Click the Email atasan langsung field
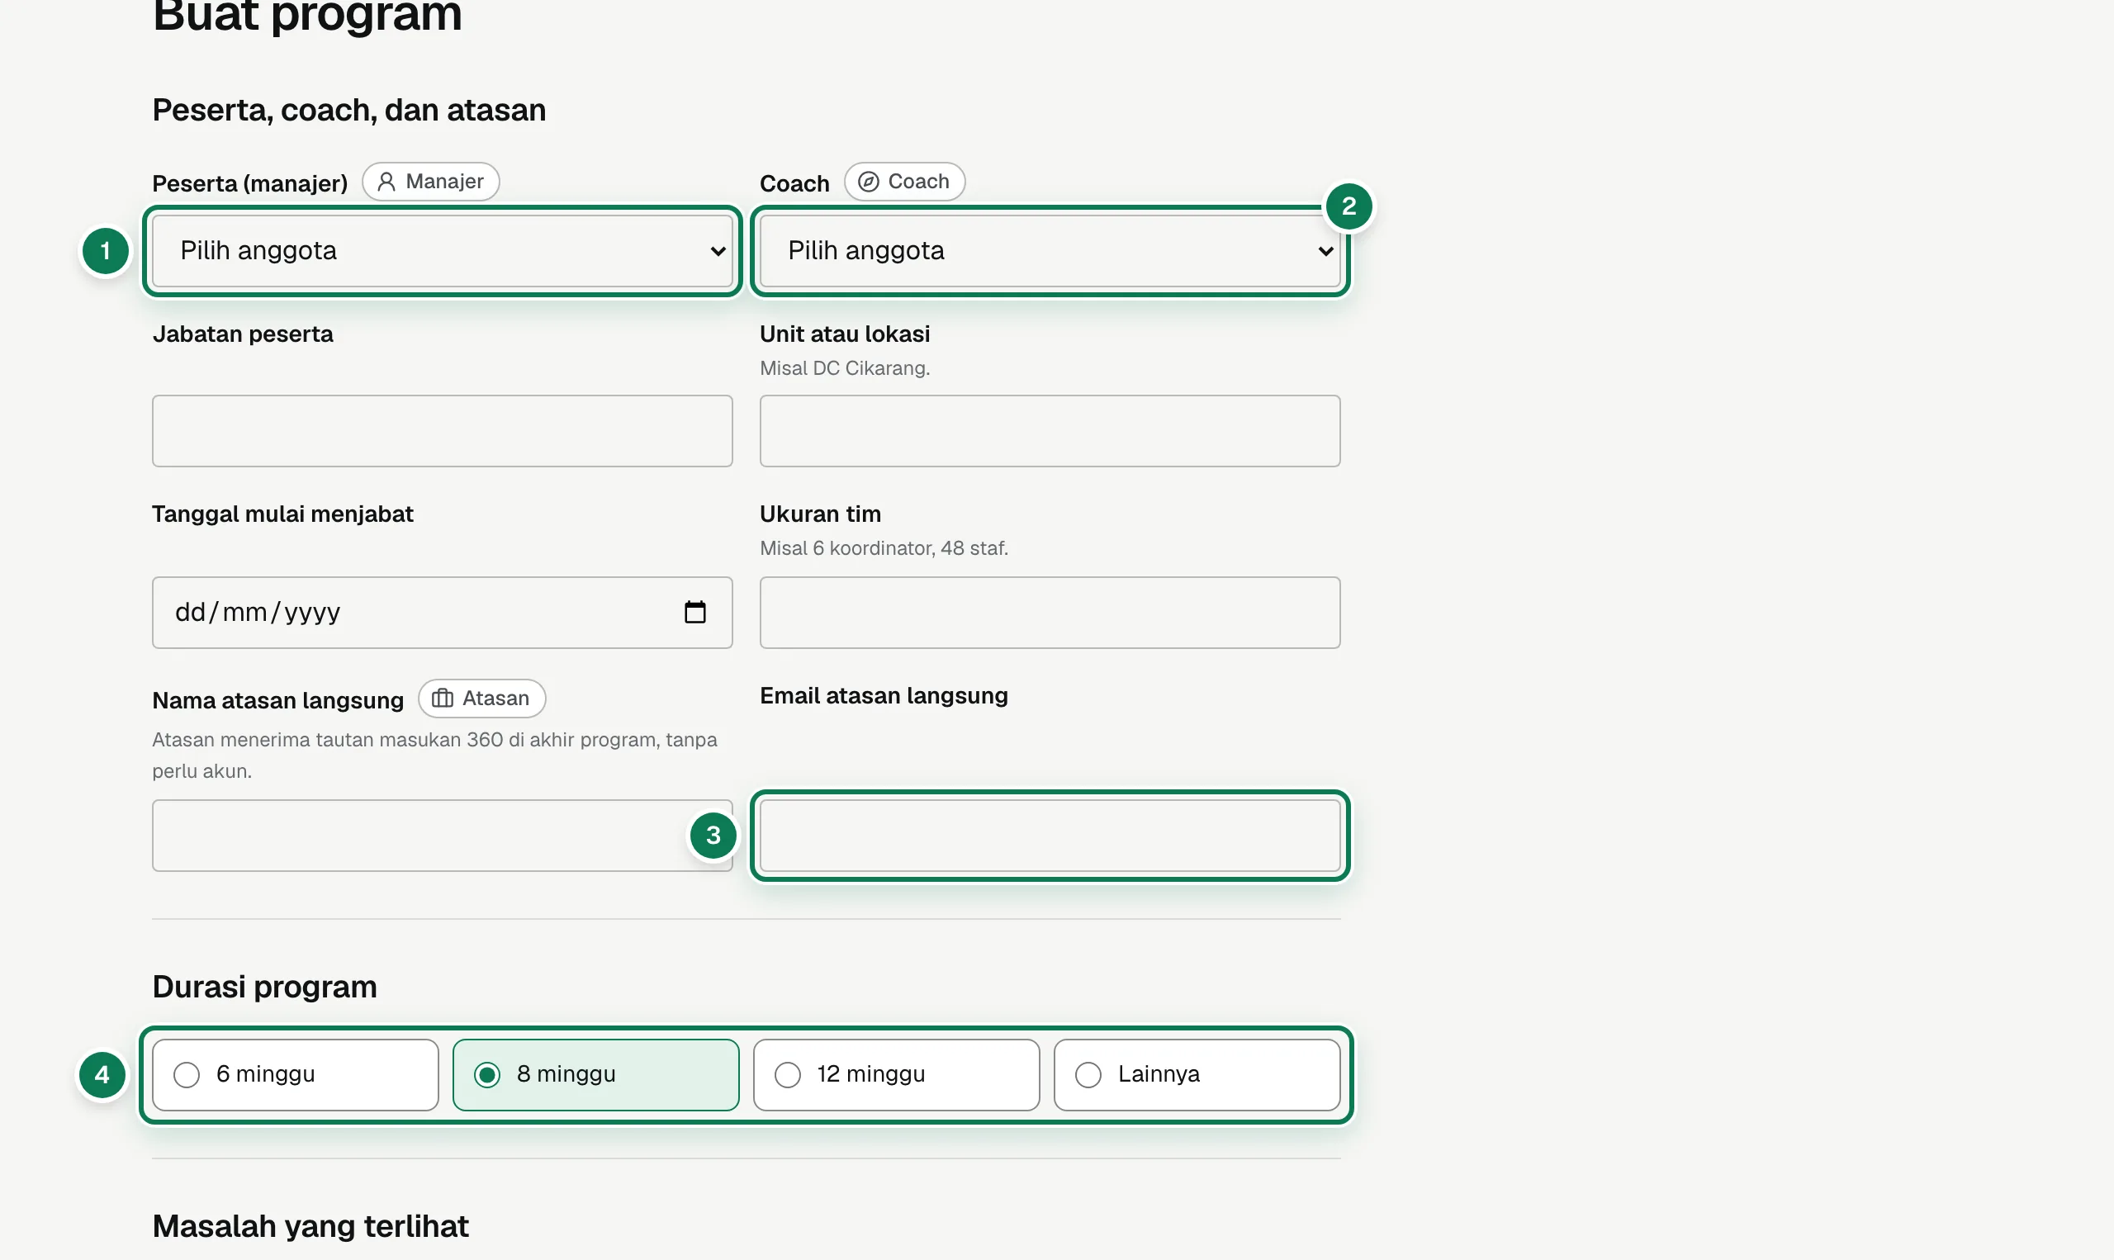 pos(1050,836)
